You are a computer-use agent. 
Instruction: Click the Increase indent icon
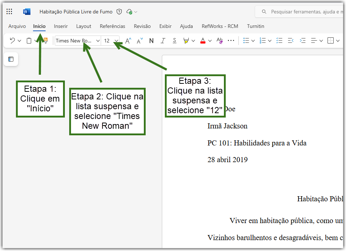(x=303, y=41)
